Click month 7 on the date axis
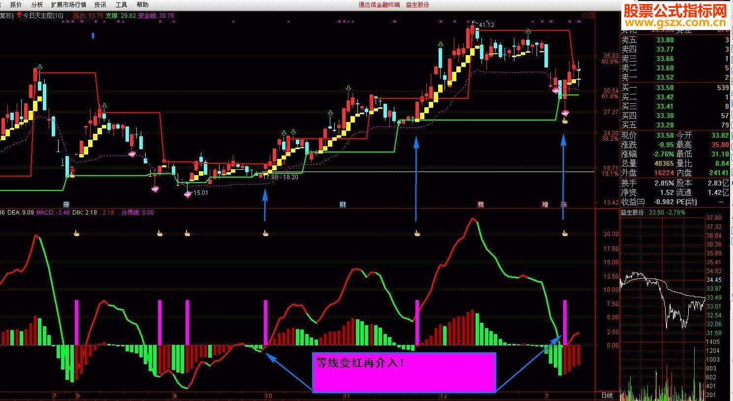733x401 pixels. tap(55, 396)
